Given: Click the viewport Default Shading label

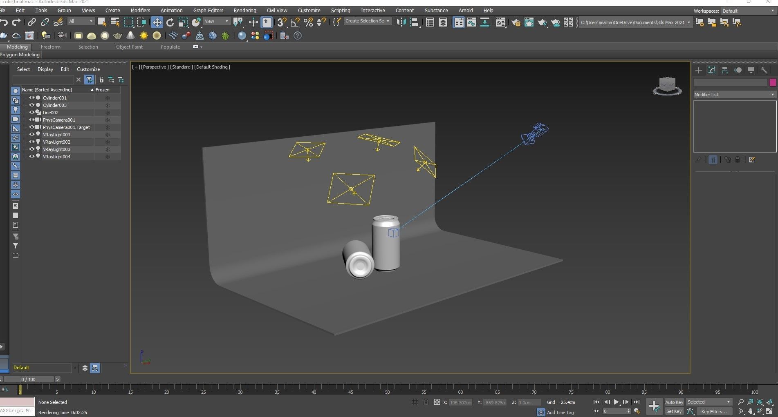Looking at the screenshot, I should pyautogui.click(x=212, y=67).
